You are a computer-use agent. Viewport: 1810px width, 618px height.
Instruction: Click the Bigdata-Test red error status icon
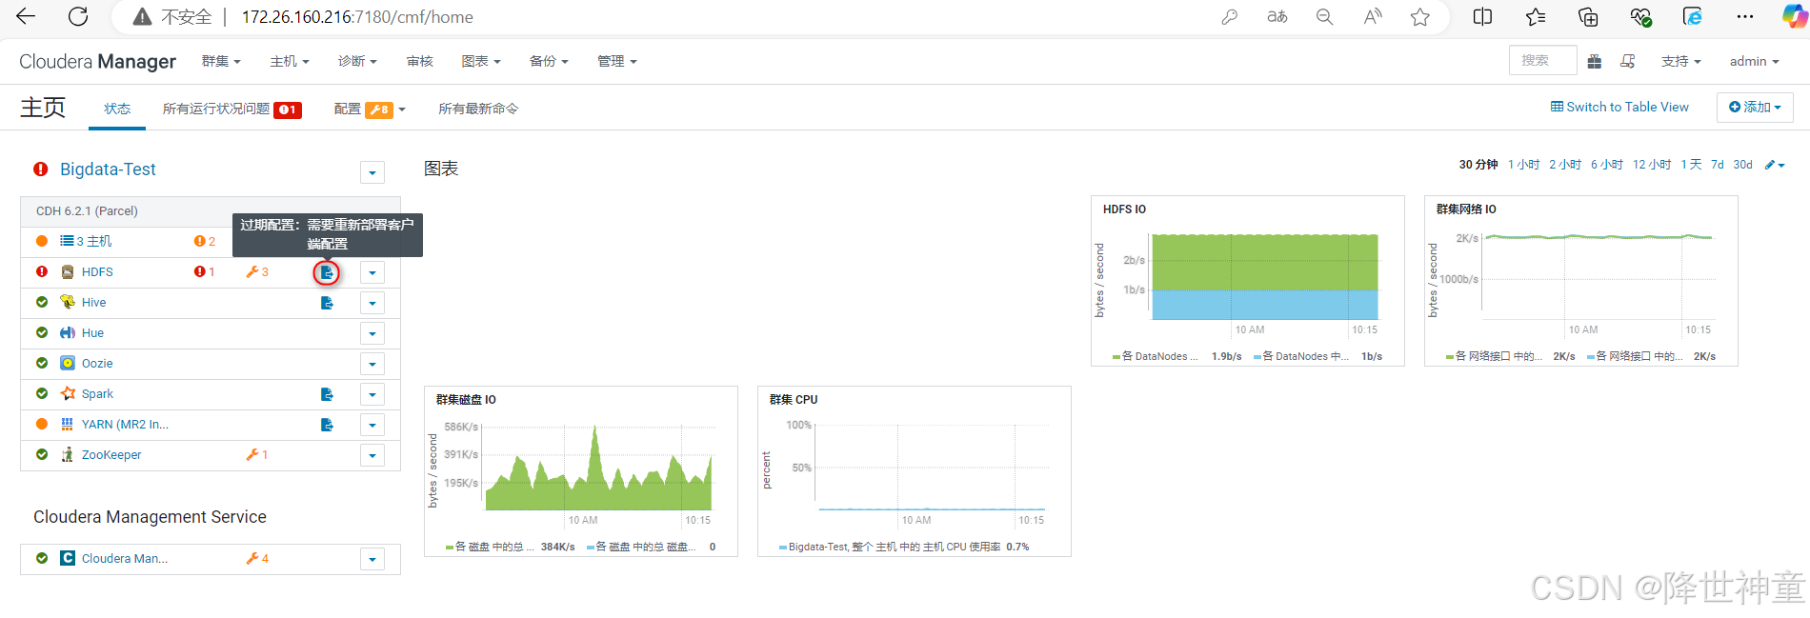(x=41, y=169)
